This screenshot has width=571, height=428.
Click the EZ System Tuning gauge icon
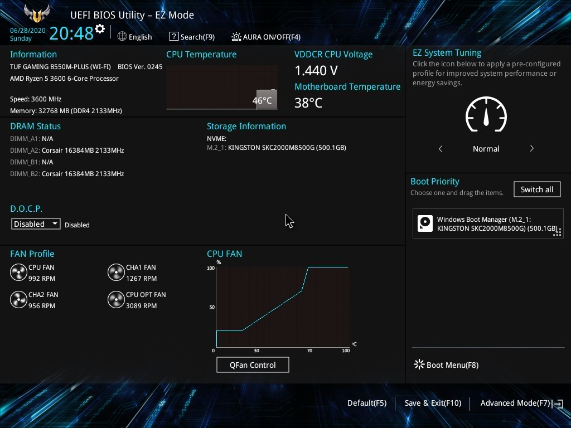(x=486, y=115)
